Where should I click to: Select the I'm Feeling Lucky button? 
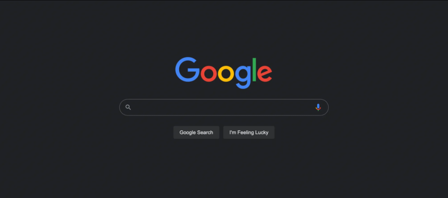(249, 133)
